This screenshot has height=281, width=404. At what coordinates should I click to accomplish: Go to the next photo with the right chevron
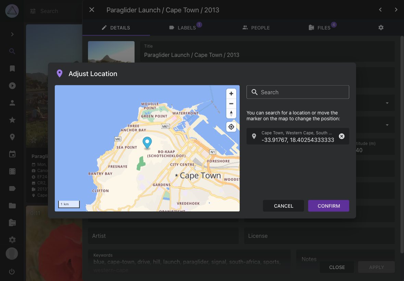point(396,10)
